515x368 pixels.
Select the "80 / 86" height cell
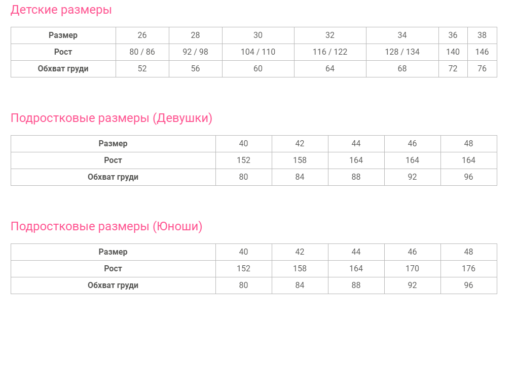coord(142,52)
